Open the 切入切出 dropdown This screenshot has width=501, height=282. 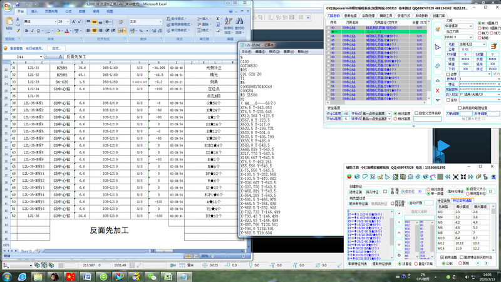point(479,95)
